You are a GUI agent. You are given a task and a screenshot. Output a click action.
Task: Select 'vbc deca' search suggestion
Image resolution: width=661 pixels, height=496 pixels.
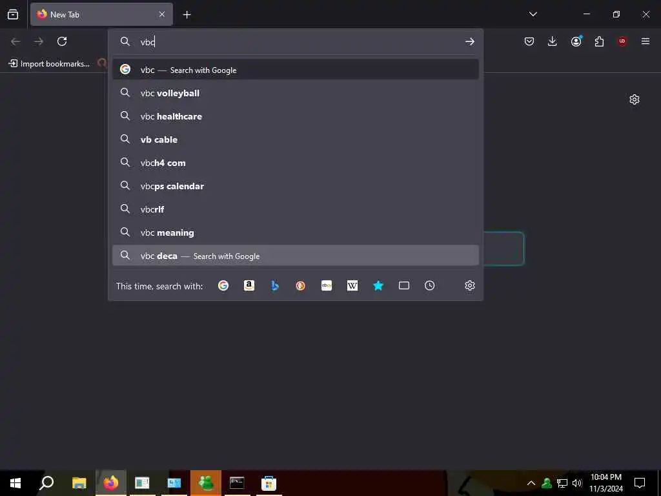(x=296, y=256)
